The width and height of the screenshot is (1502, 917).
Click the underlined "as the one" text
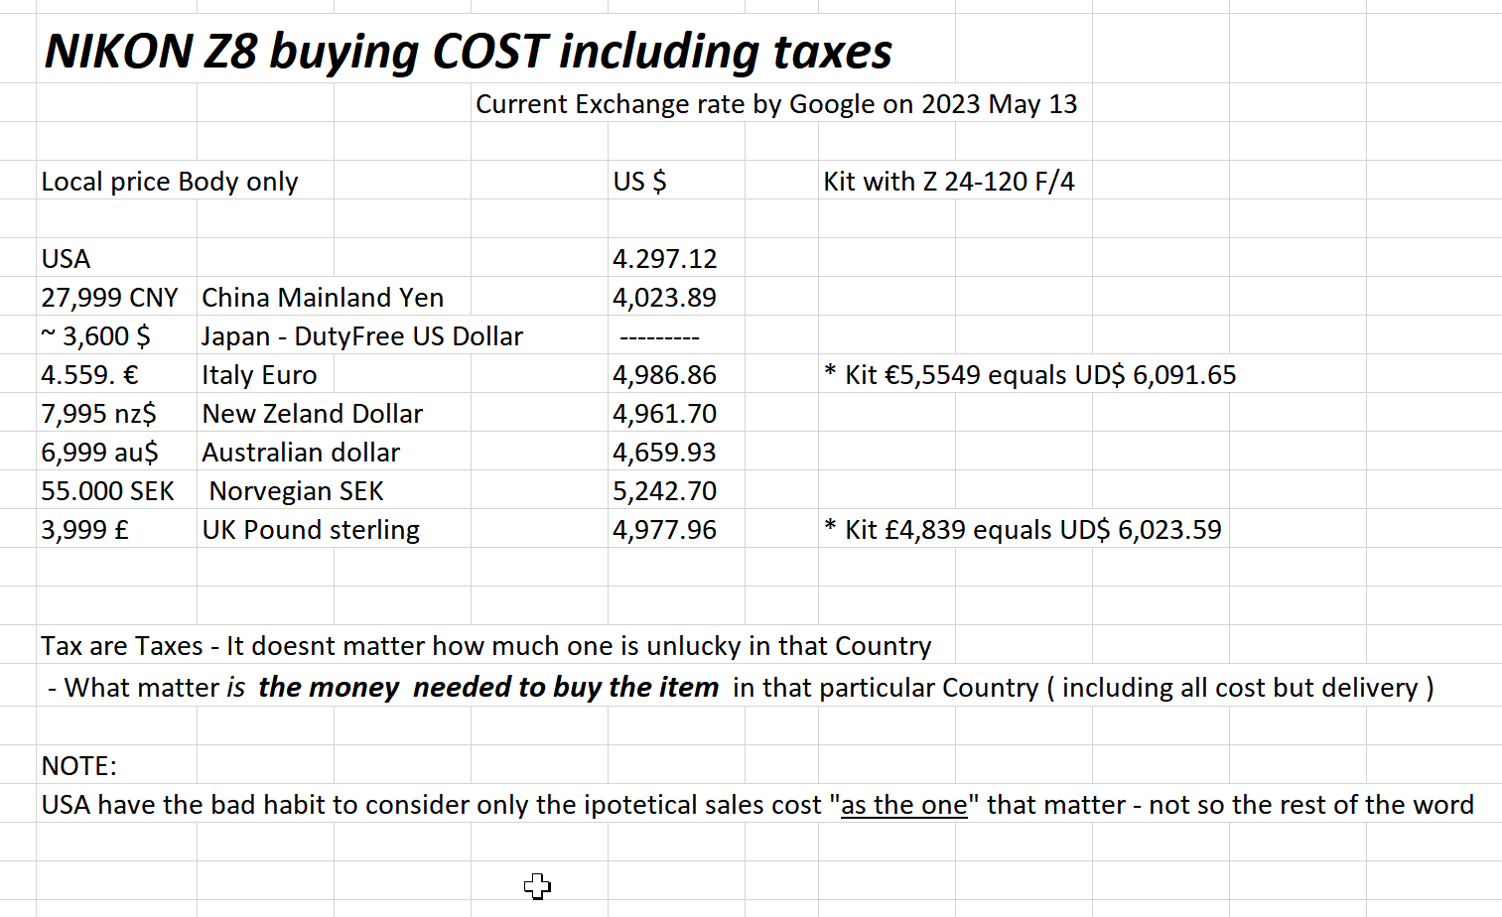tap(903, 805)
